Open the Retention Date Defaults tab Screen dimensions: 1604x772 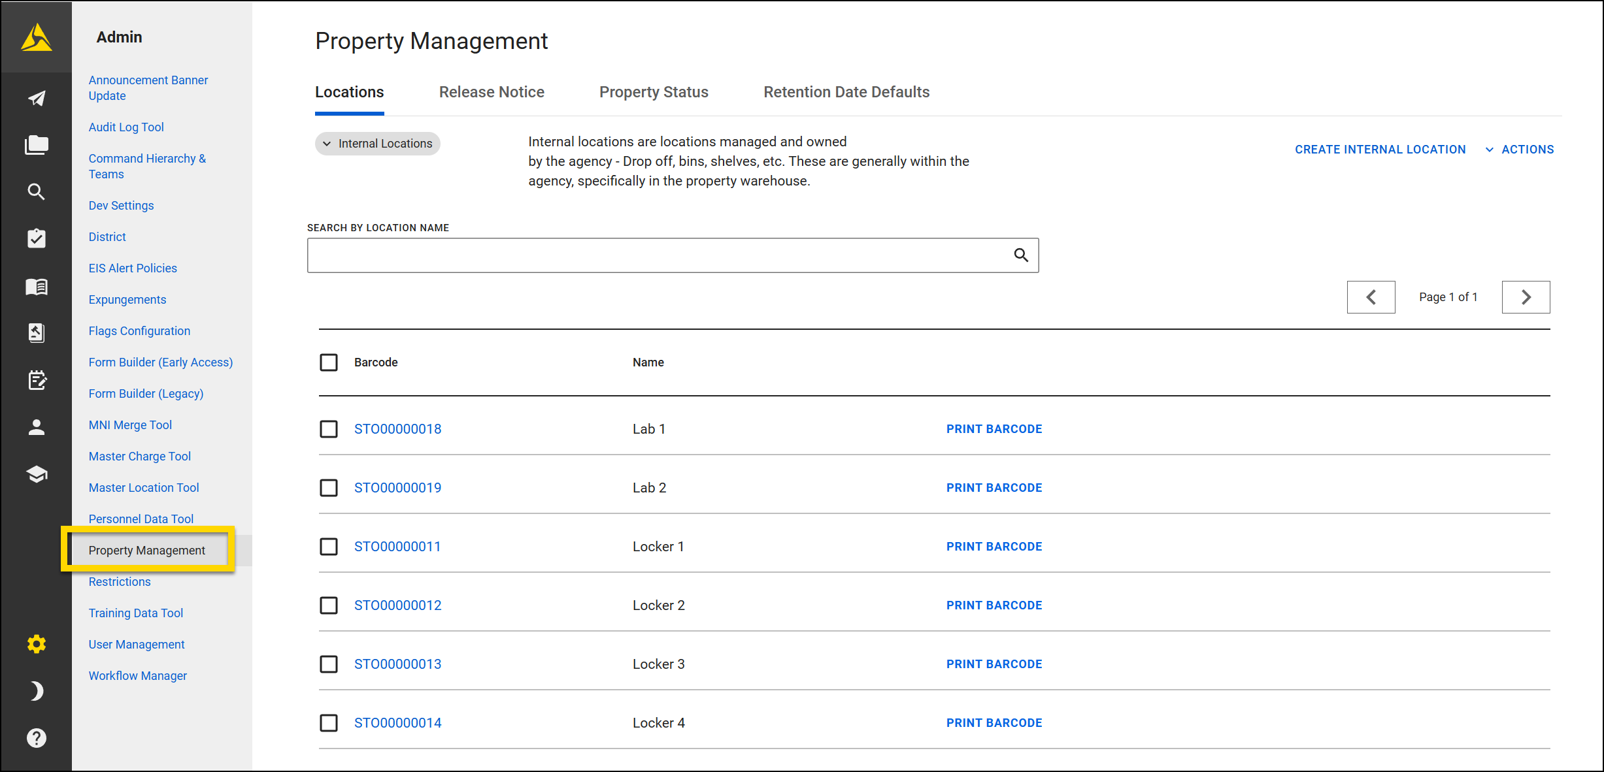[846, 91]
